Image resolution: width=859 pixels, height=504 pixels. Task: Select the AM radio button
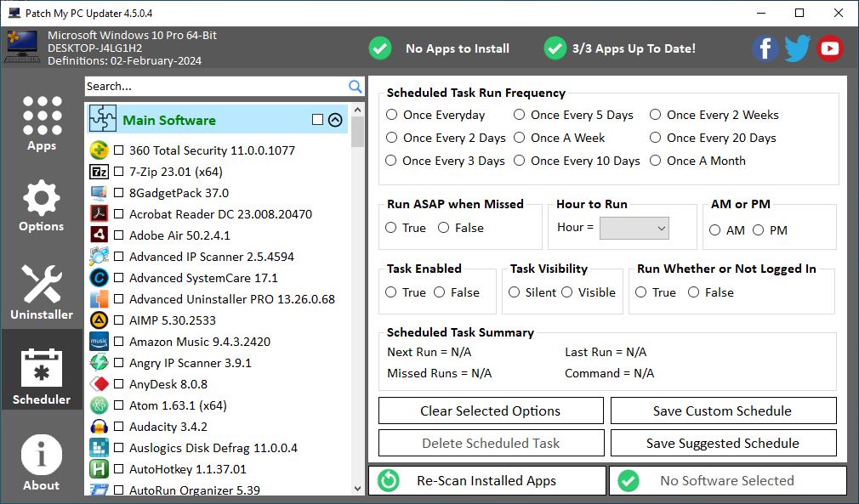coord(715,229)
